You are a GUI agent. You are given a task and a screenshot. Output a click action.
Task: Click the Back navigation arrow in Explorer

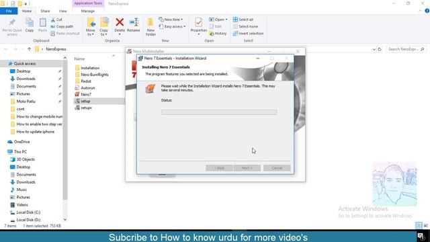[6, 49]
